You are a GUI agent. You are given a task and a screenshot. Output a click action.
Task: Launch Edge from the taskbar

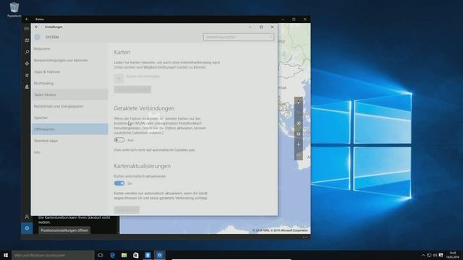(112, 255)
